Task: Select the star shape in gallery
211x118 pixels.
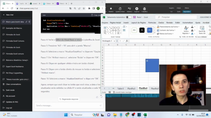Action: (x=118, y=33)
